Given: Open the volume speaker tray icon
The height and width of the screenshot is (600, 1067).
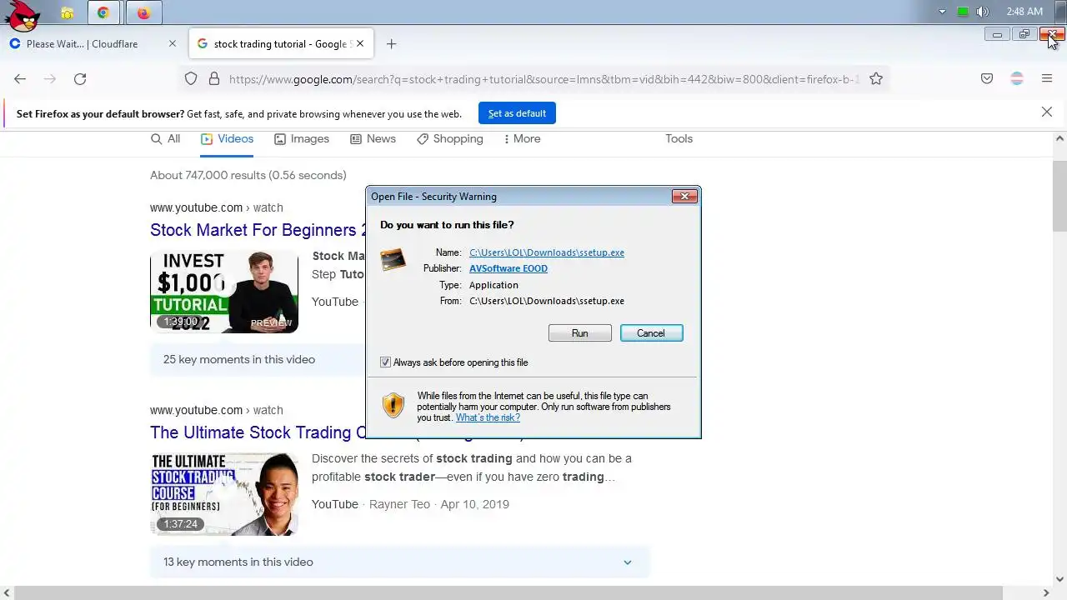Looking at the screenshot, I should [x=982, y=12].
